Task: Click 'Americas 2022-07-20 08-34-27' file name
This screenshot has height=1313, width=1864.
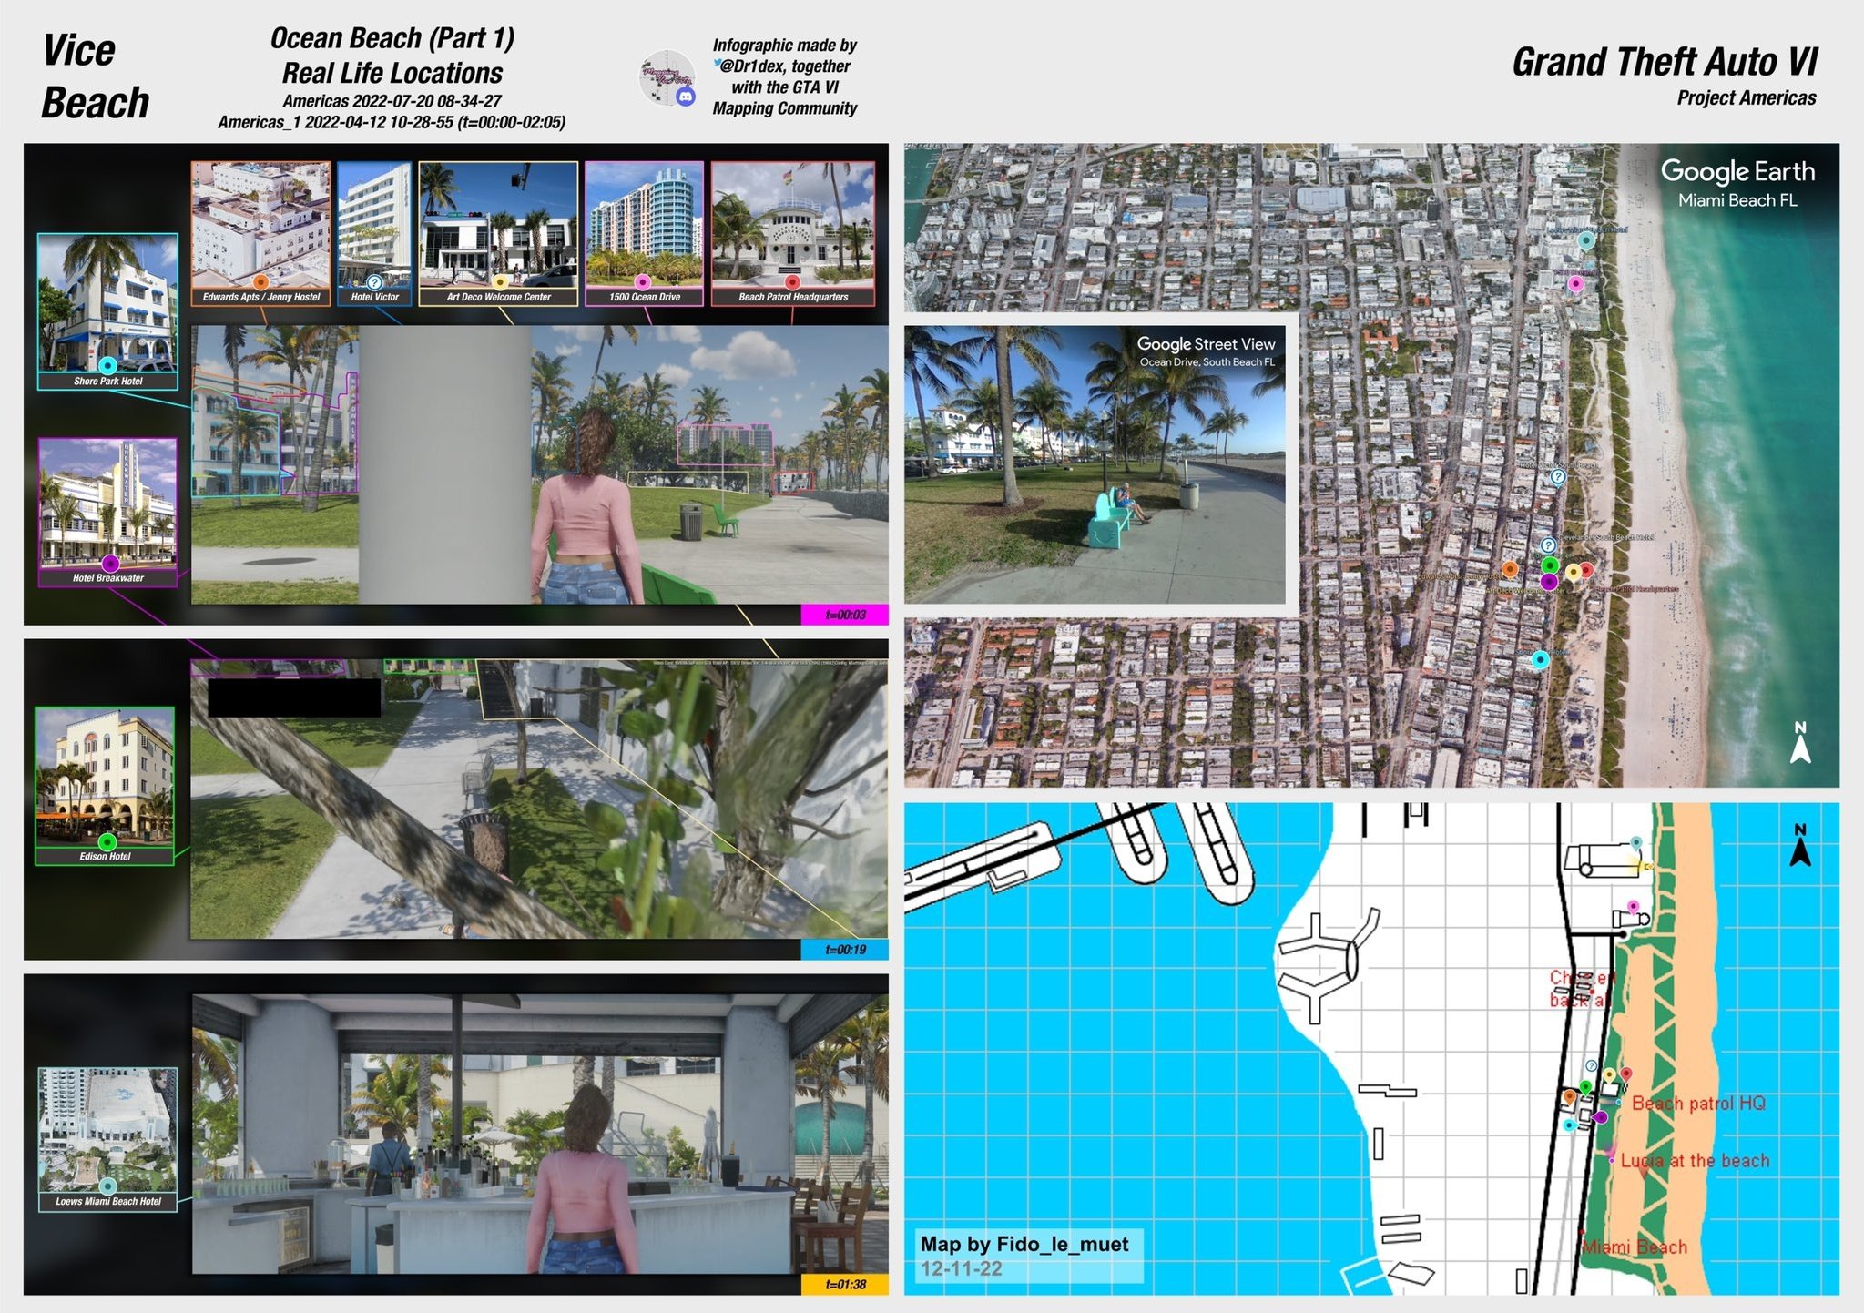Action: tap(392, 100)
